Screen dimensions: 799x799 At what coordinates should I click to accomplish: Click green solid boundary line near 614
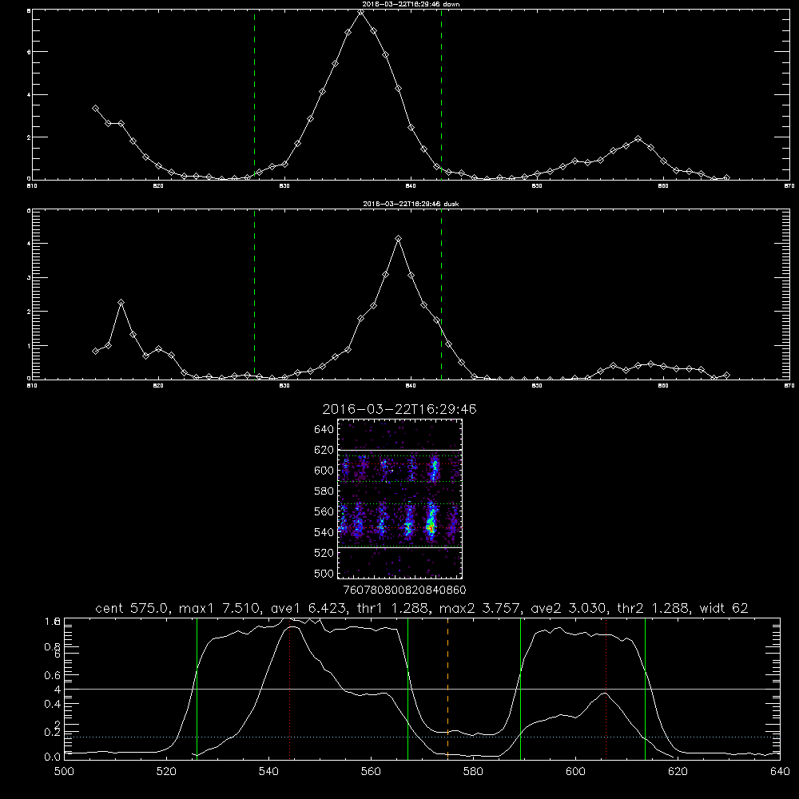pyautogui.click(x=645, y=689)
